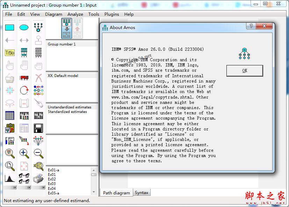Image resolution: width=289 pixels, height=207 pixels.
Task: Switch to the Syntax tab
Action: (x=142, y=192)
